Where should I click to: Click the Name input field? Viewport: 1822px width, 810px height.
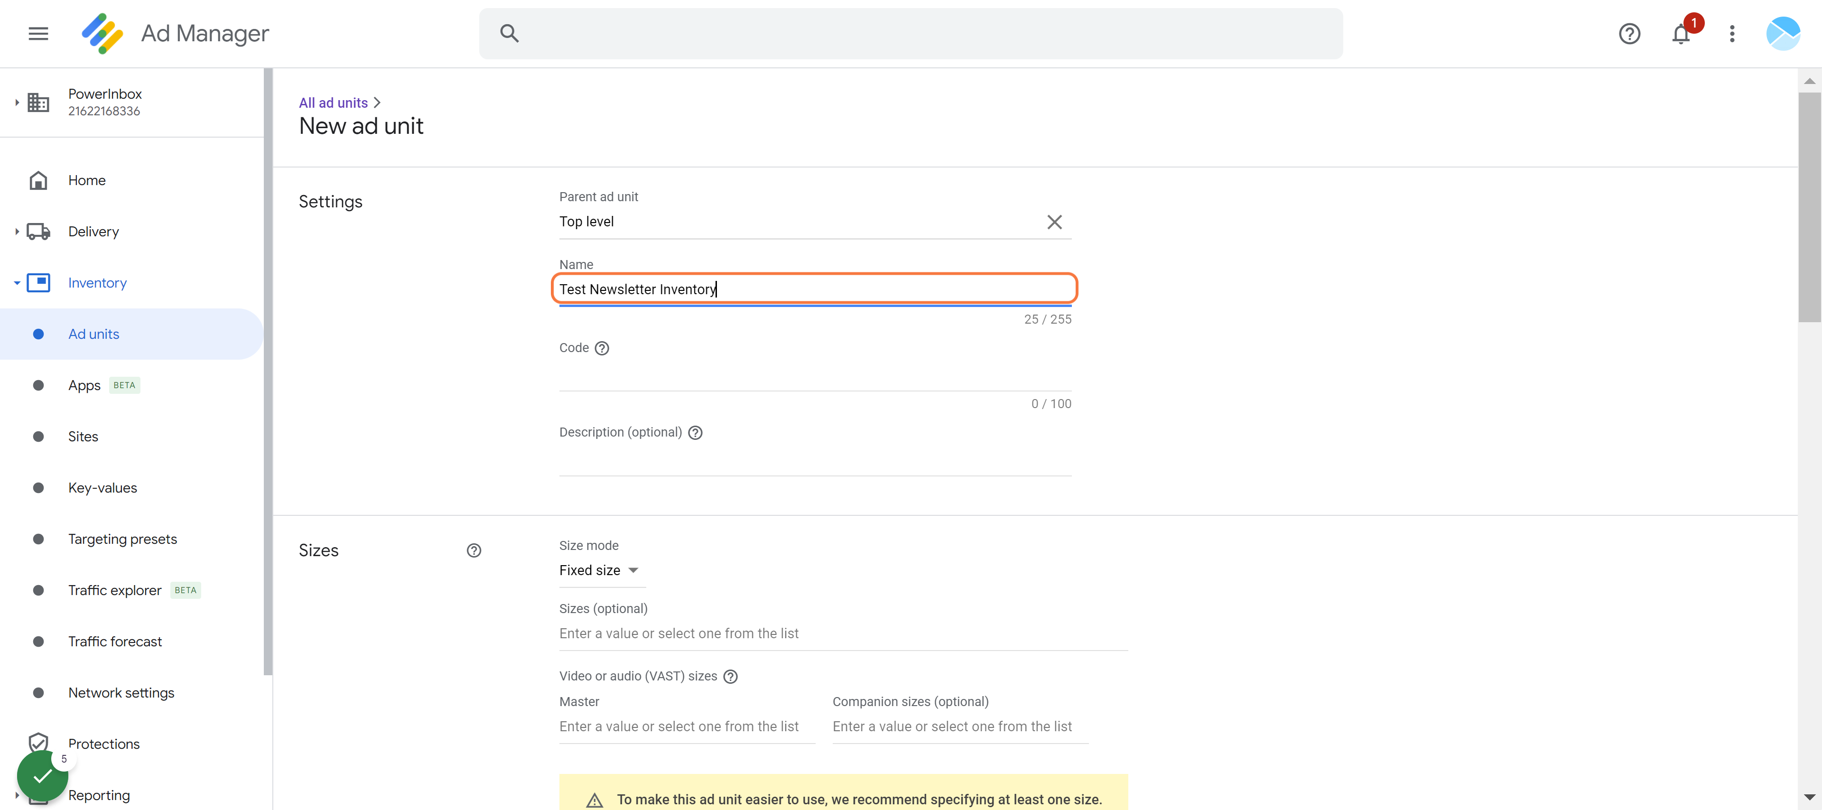(814, 289)
